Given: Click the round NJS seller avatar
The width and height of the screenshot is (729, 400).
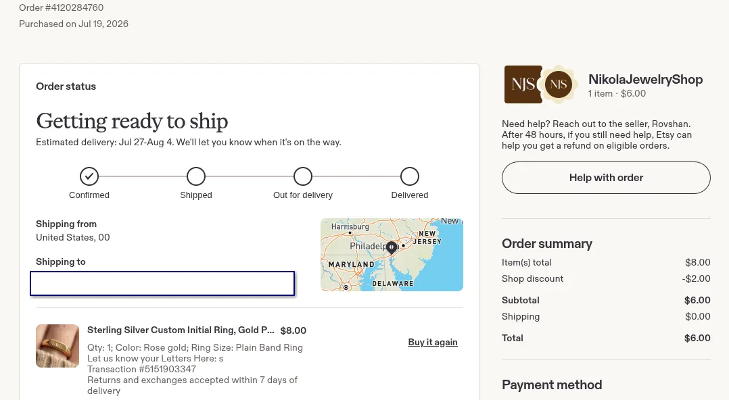Looking at the screenshot, I should (x=559, y=84).
